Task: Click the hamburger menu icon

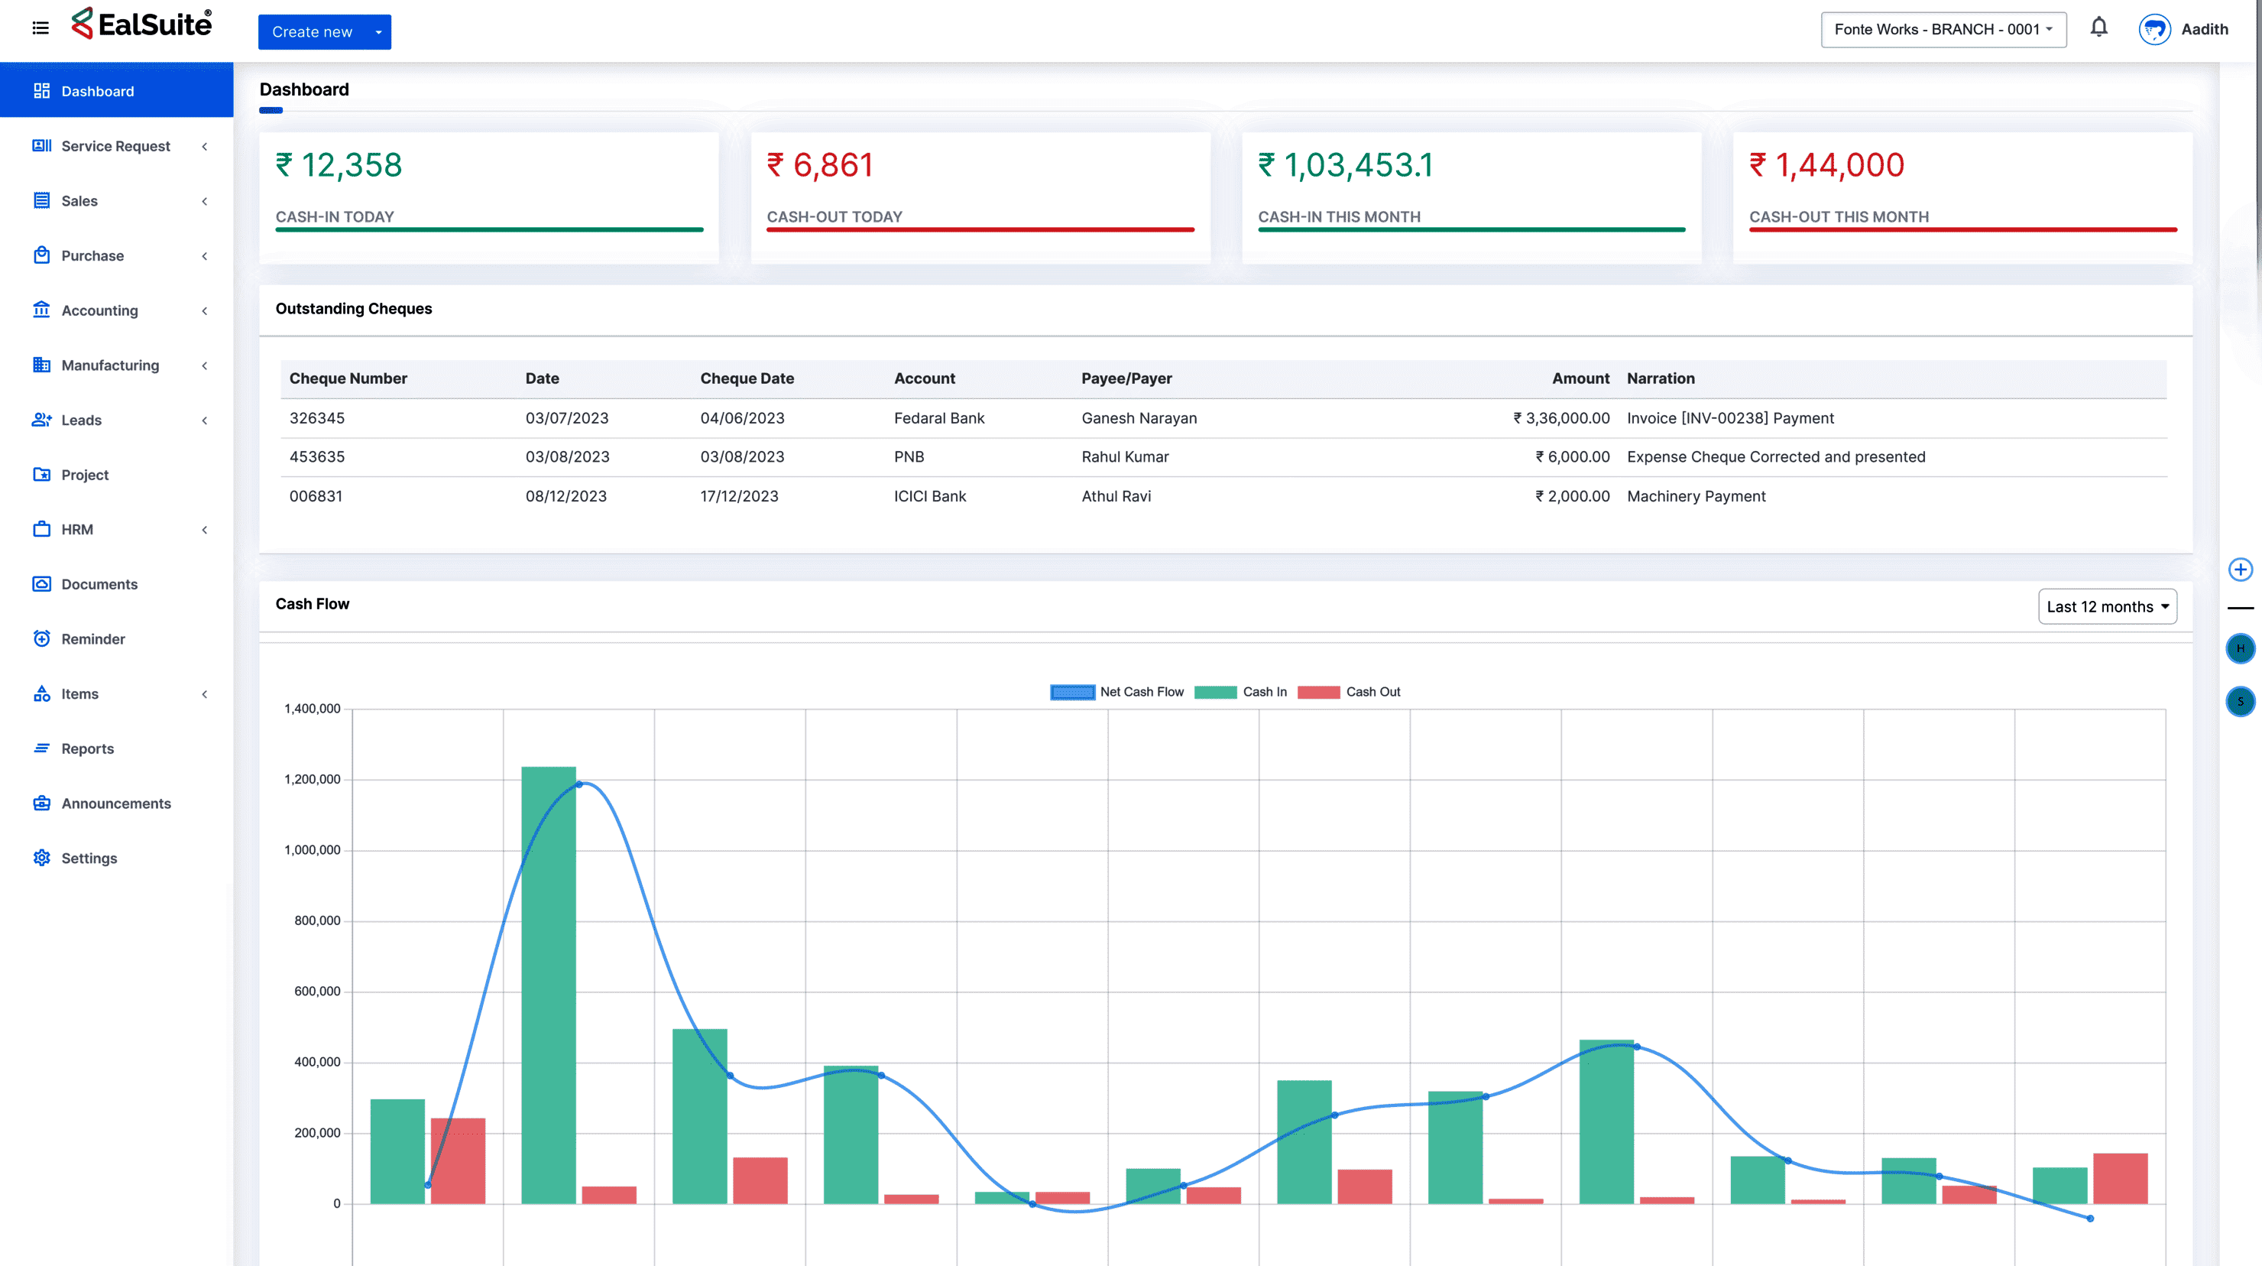Action: point(41,28)
